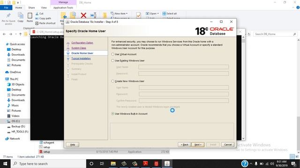This screenshot has width=300, height=168.
Task: Open File Explorer from taskbar
Action: coord(113,164)
